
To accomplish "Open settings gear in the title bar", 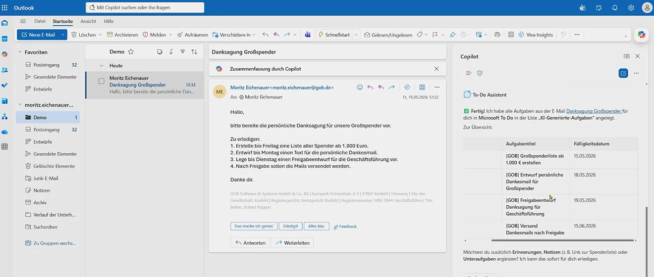I will coord(631,8).
